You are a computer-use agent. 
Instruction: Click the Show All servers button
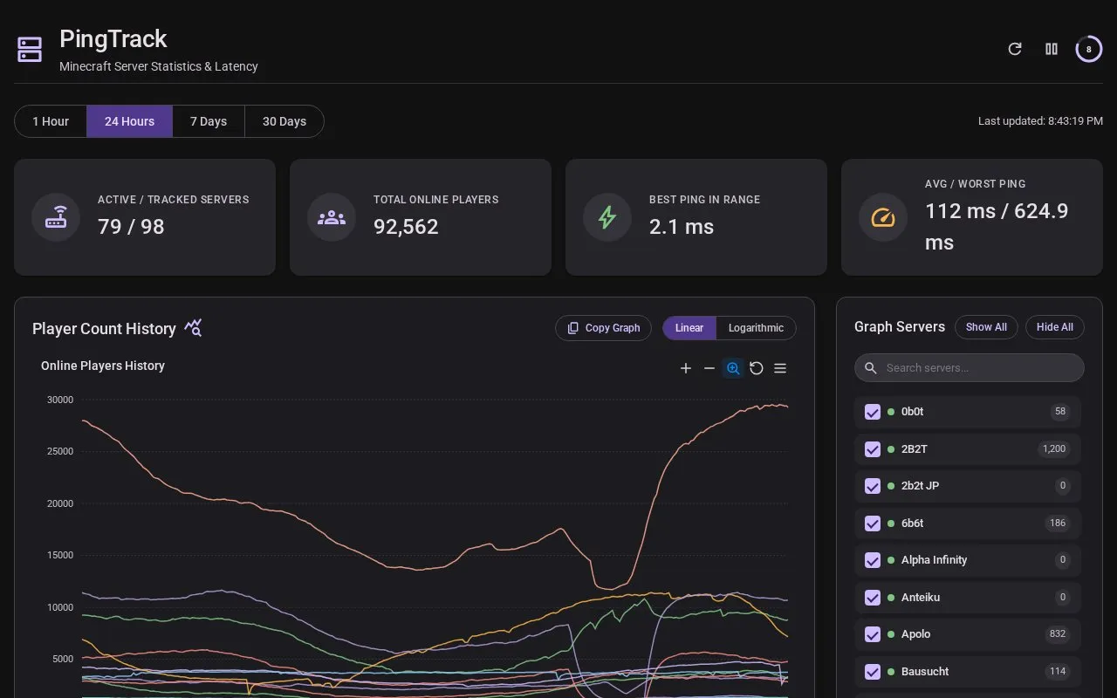(986, 327)
